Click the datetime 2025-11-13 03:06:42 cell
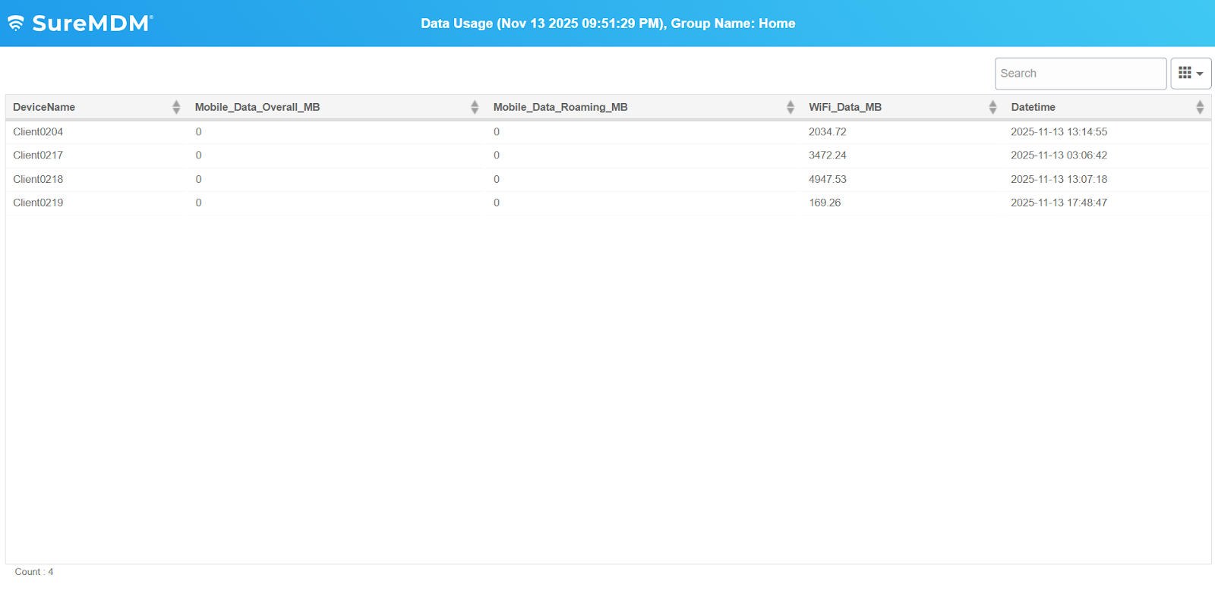This screenshot has height=594, width=1215. (x=1059, y=156)
